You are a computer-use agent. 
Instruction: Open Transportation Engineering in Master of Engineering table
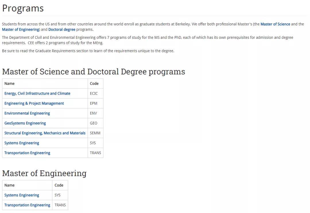pyautogui.click(x=27, y=205)
